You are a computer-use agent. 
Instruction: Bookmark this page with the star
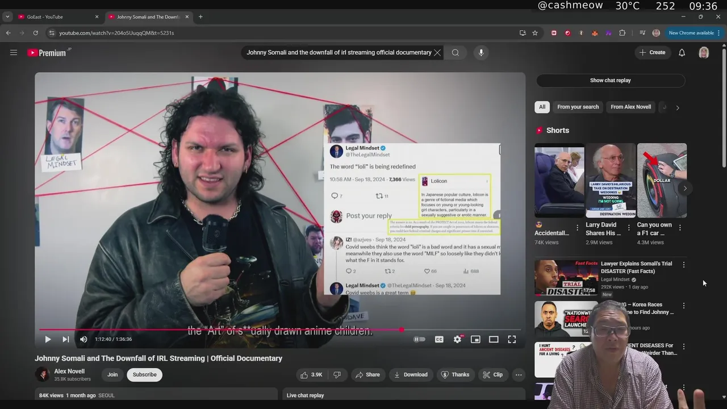pos(535,33)
